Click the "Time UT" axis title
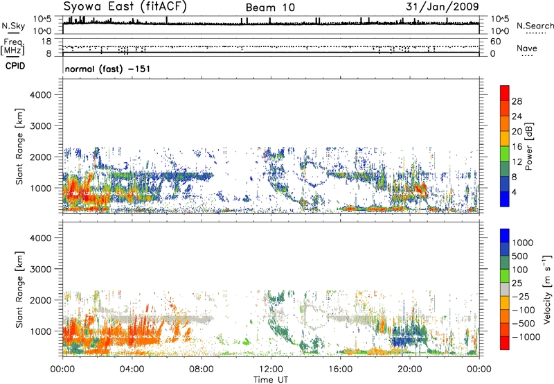 [x=271, y=380]
